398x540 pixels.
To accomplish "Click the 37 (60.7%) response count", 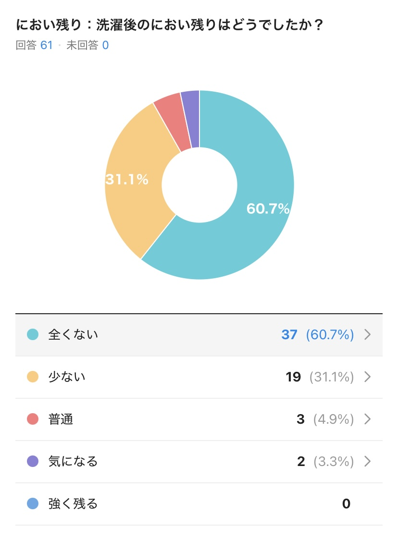I will 317,334.
